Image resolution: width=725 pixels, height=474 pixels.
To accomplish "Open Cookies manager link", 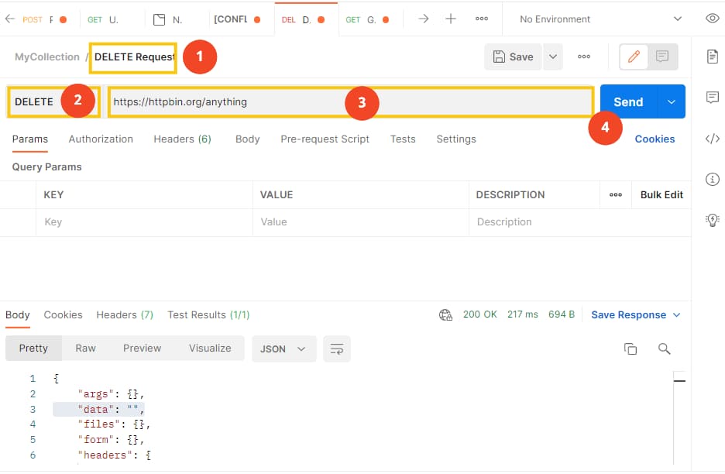I will point(655,139).
